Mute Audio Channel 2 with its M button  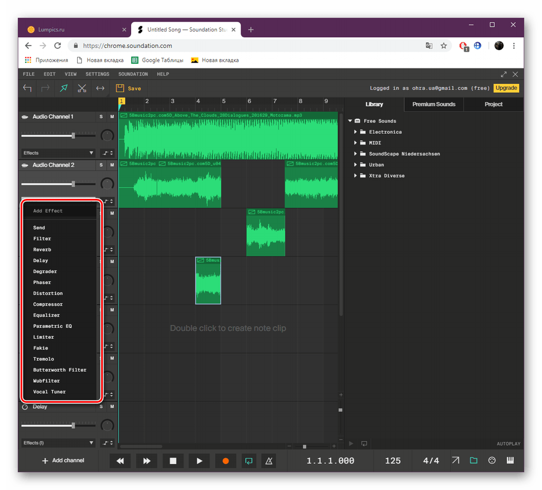tap(111, 165)
